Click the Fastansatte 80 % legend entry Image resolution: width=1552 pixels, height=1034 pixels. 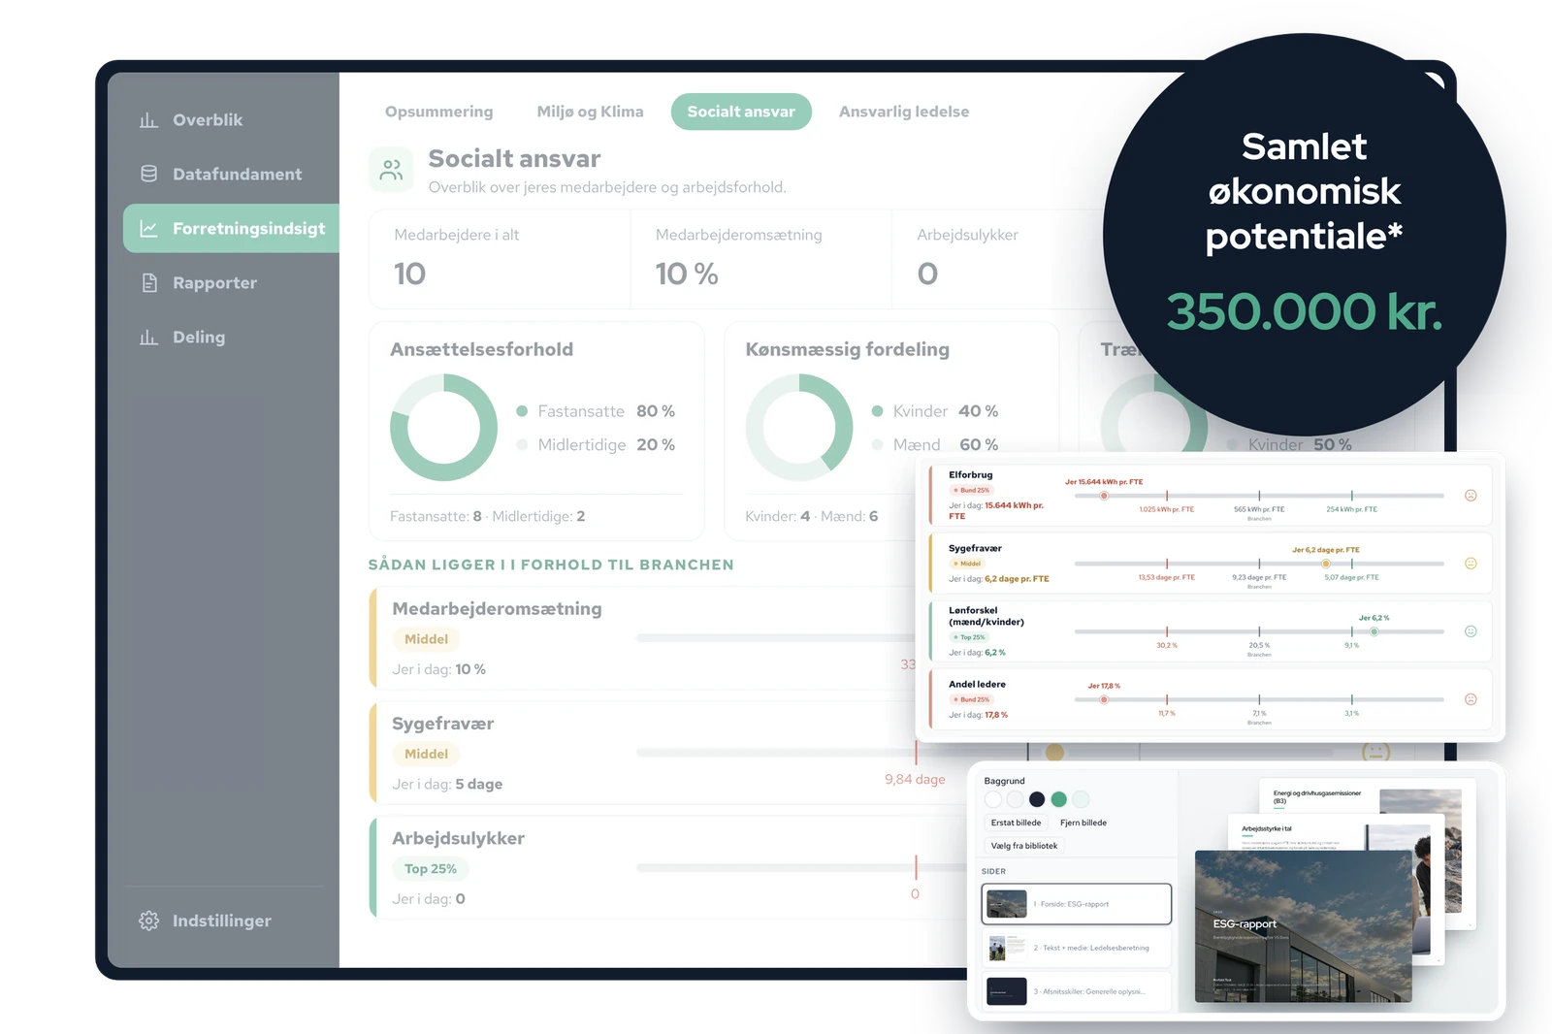[596, 411]
